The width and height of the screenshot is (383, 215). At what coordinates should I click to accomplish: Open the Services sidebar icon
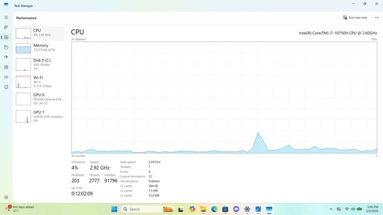tap(6, 87)
